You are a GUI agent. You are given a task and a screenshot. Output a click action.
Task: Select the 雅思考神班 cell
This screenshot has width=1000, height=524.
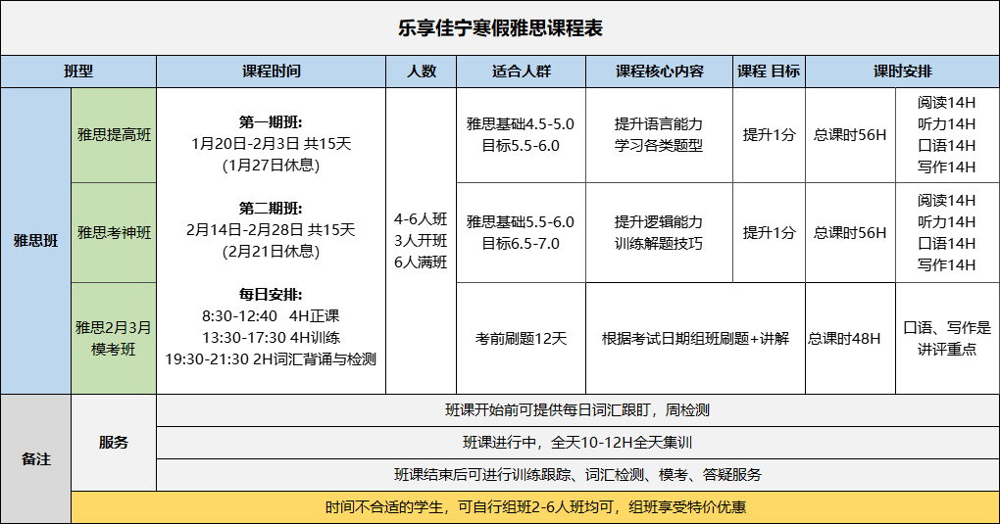114,233
